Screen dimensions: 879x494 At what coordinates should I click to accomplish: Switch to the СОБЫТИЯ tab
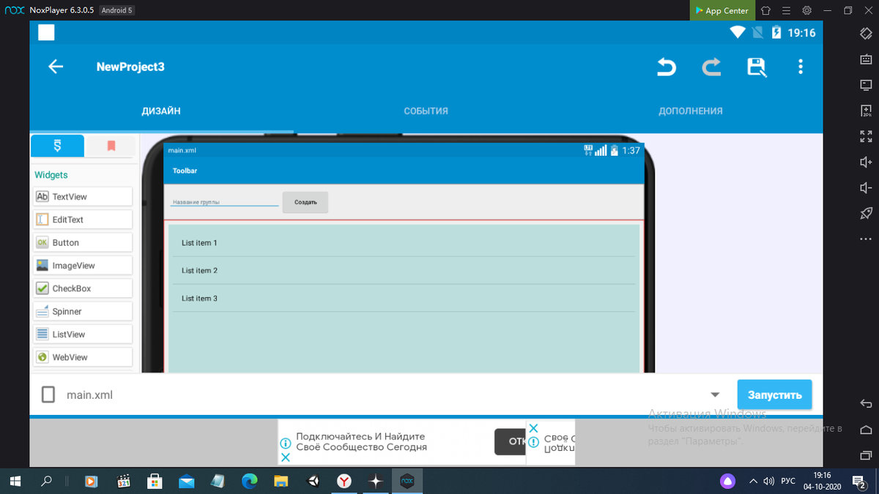click(426, 111)
